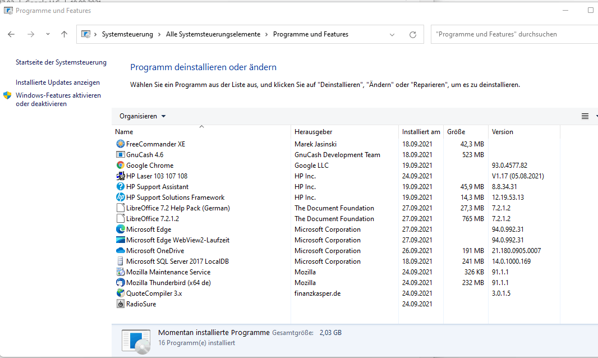
Task: Click install date 26.09.2021
Action: click(x=417, y=251)
